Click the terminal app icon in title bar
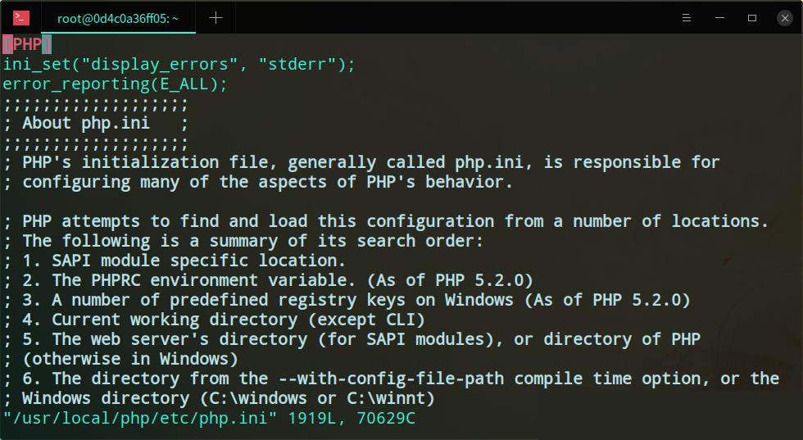This screenshot has height=440, width=803. [21, 17]
